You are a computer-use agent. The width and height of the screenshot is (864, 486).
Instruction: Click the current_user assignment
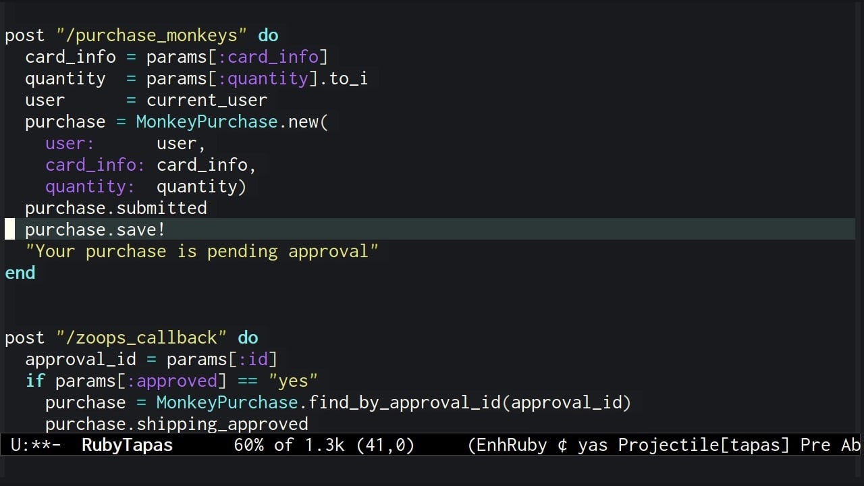pyautogui.click(x=207, y=100)
